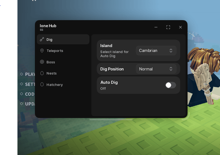This screenshot has width=220, height=155.
Task: Open the Hatchery tab
Action: (x=63, y=85)
